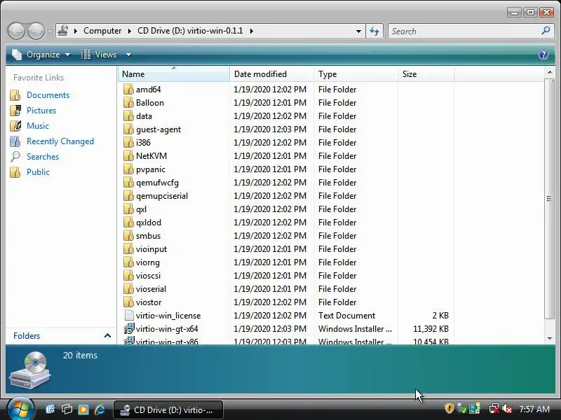The height and width of the screenshot is (420, 561).
Task: Sort by the Type column header
Action: coord(356,74)
